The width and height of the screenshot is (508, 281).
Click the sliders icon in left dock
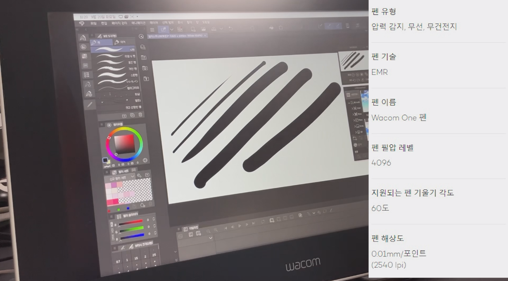tap(86, 75)
